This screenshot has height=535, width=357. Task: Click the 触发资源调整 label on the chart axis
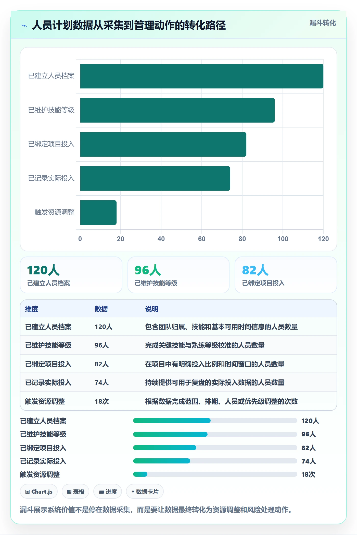coord(55,212)
